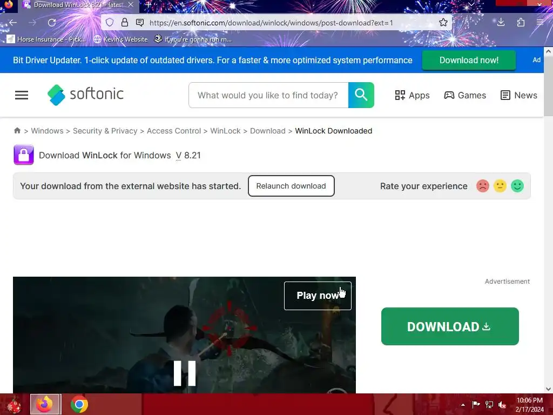Image resolution: width=553 pixels, height=415 pixels.
Task: View site security via padlock icon
Action: click(125, 23)
